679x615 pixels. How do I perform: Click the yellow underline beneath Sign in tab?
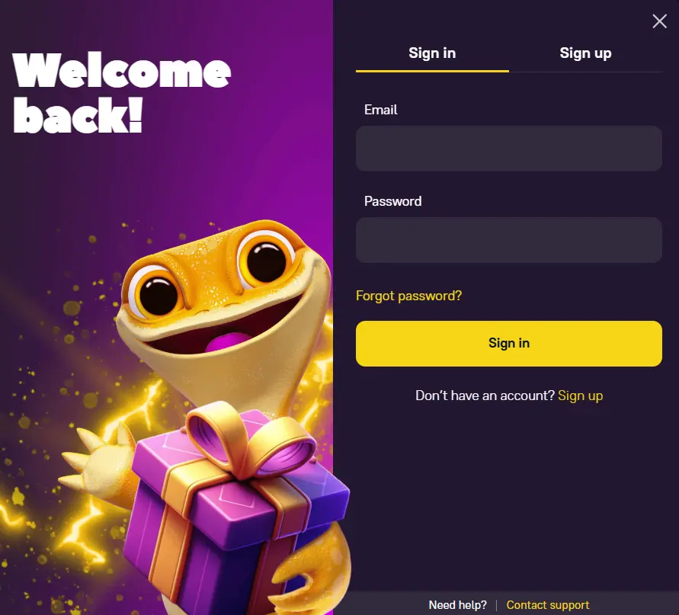point(432,71)
